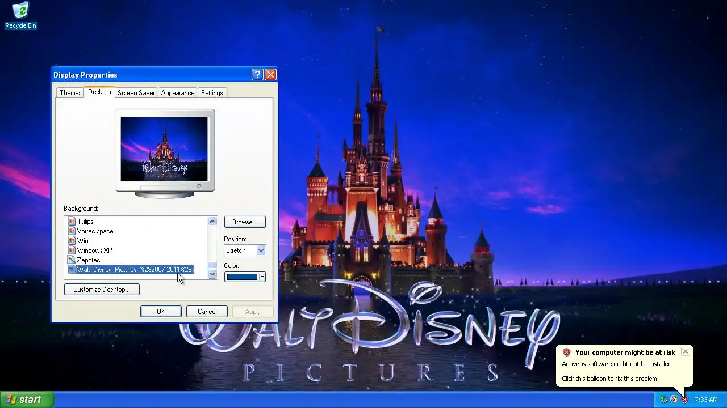Viewport: 727px width, 408px height.
Task: Click the blue desktop color swatch
Action: point(242,277)
